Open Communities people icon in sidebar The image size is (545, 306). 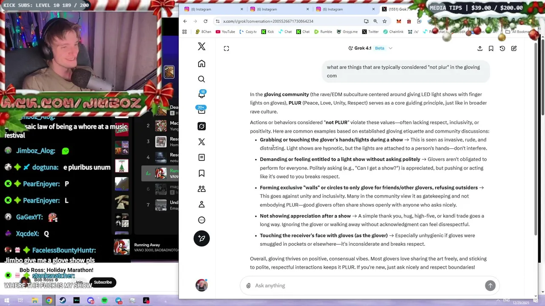tap(201, 189)
